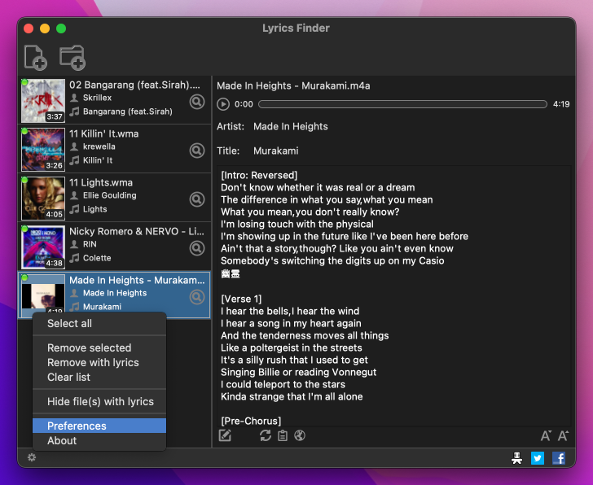Click the refresh lyrics icon
593x485 pixels.
click(265, 435)
